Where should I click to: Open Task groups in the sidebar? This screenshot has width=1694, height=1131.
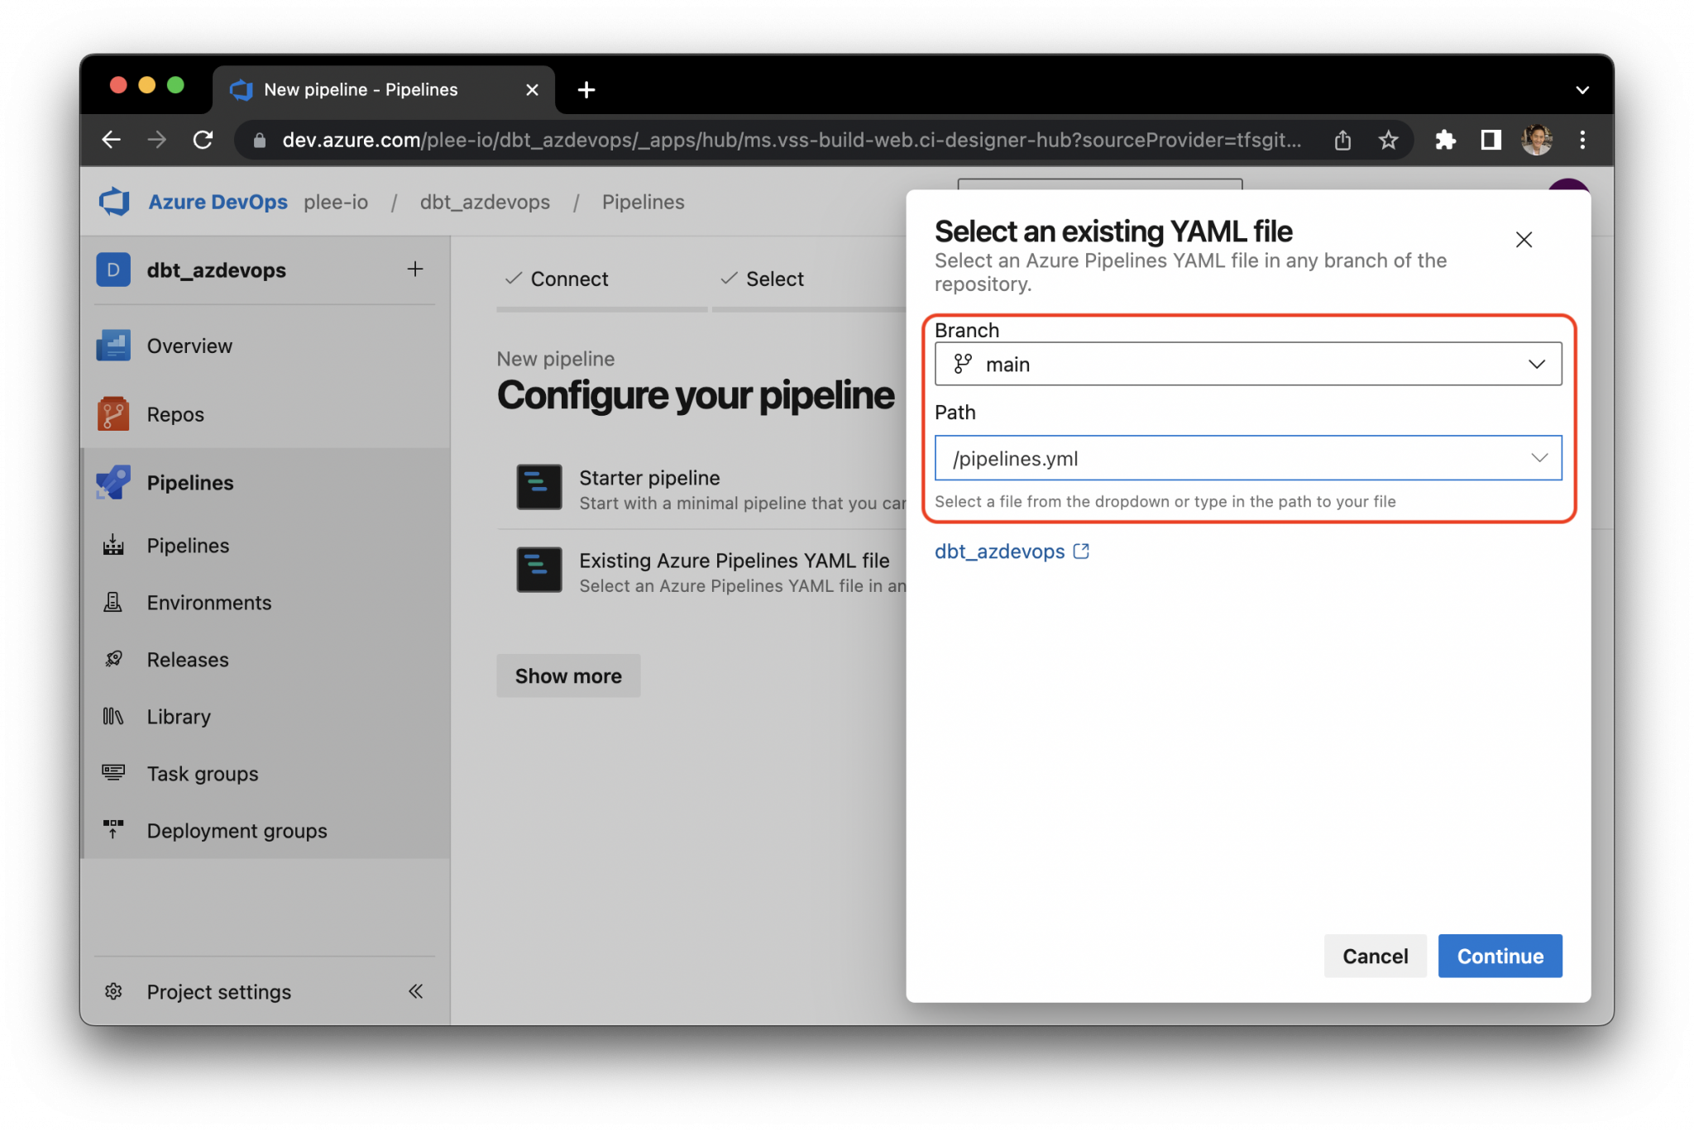point(202,774)
